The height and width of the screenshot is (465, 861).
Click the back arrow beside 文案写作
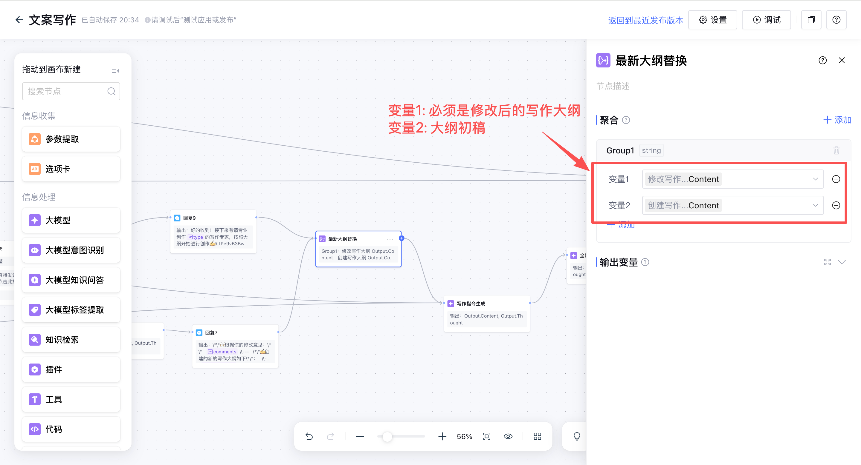[x=19, y=20]
